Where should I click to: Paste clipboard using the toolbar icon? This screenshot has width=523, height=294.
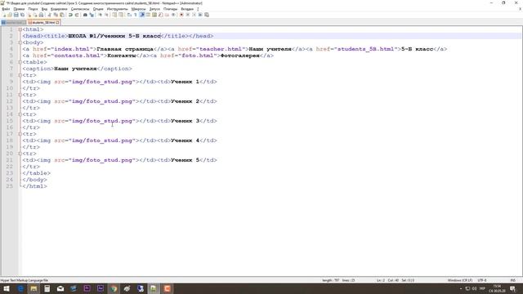(62, 15)
